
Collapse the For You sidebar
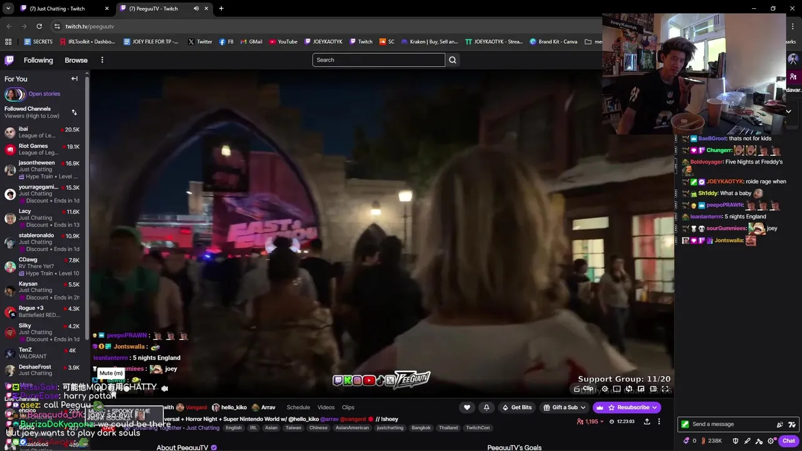74,79
